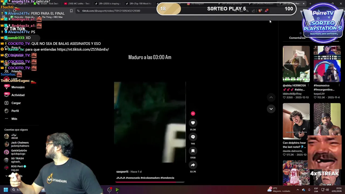
Task: Open Más in the TikTok sidebar
Action: 15,119
